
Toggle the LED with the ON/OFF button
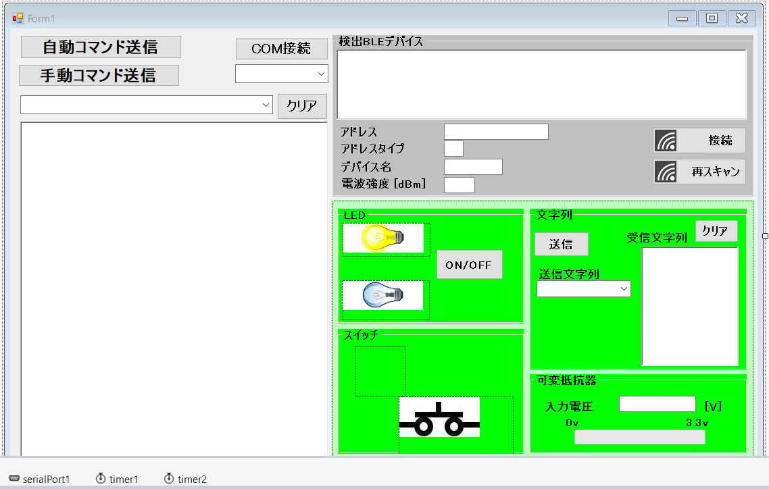coord(469,265)
